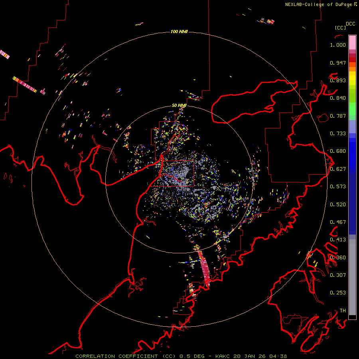Click the 0.467 color scale value
The height and width of the screenshot is (359, 359).
point(338,222)
